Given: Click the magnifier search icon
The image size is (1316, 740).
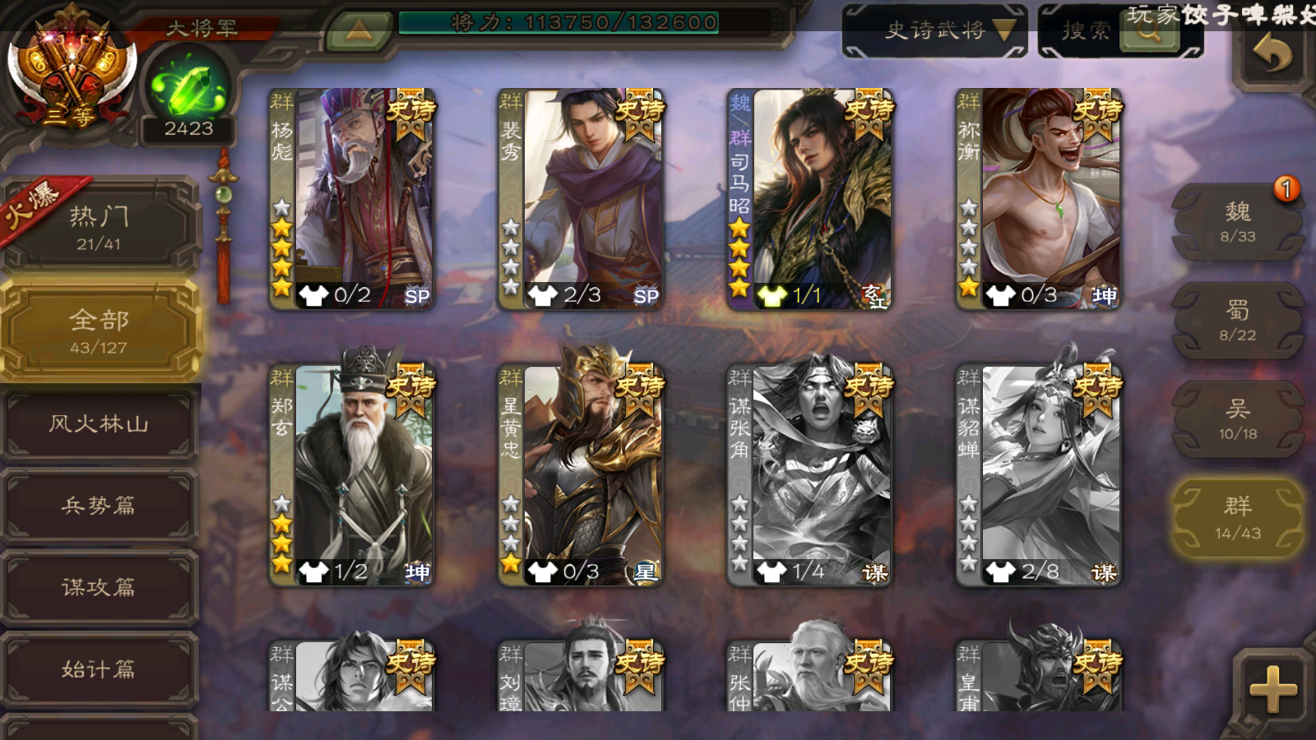Looking at the screenshot, I should (x=1149, y=31).
